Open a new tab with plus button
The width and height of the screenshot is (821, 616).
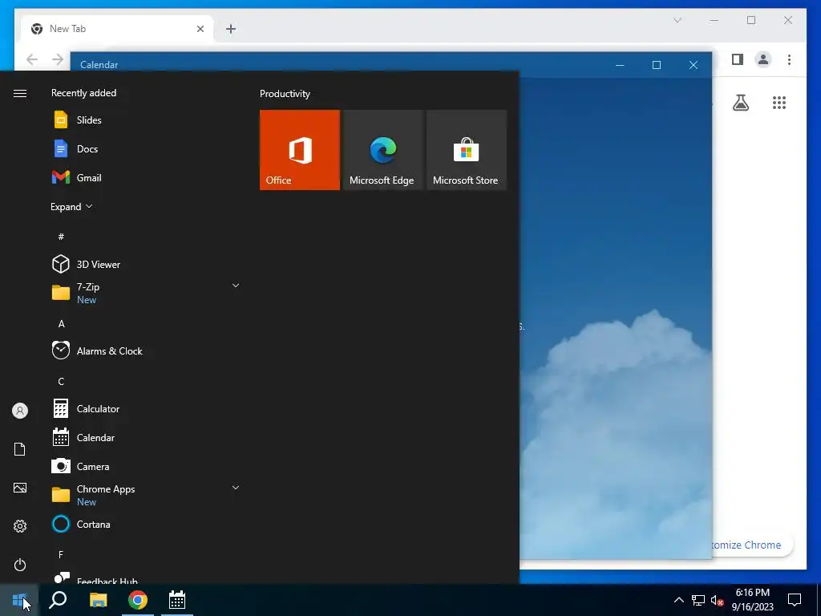click(231, 29)
